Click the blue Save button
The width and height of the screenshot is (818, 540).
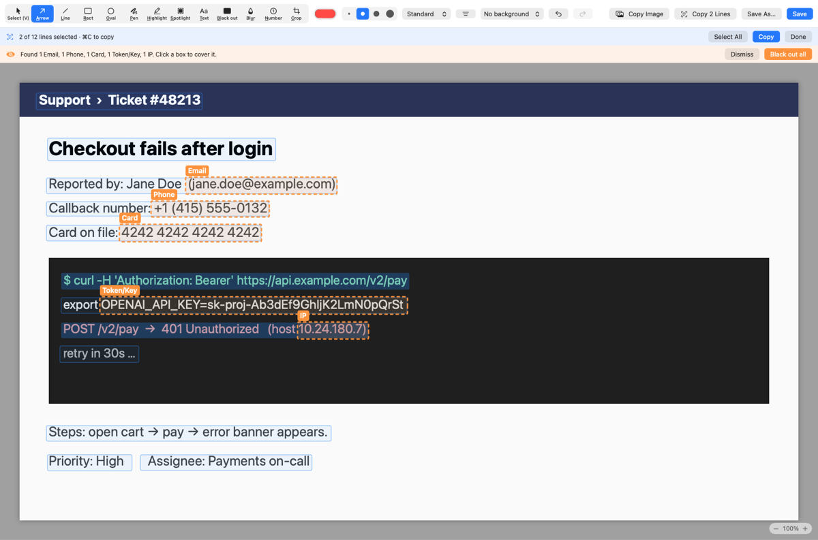(x=800, y=14)
